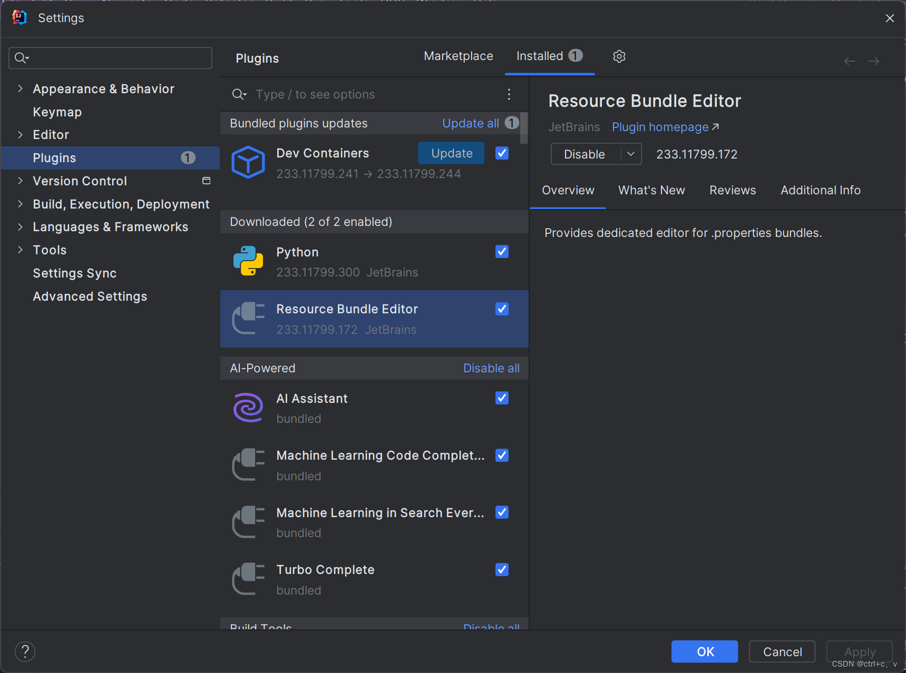906x673 pixels.
Task: Click the settings search magnifier icon
Action: 21,58
